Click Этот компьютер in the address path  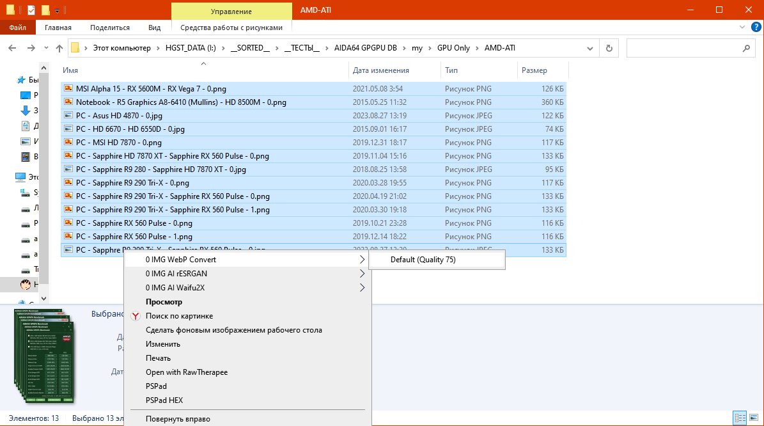(x=122, y=48)
